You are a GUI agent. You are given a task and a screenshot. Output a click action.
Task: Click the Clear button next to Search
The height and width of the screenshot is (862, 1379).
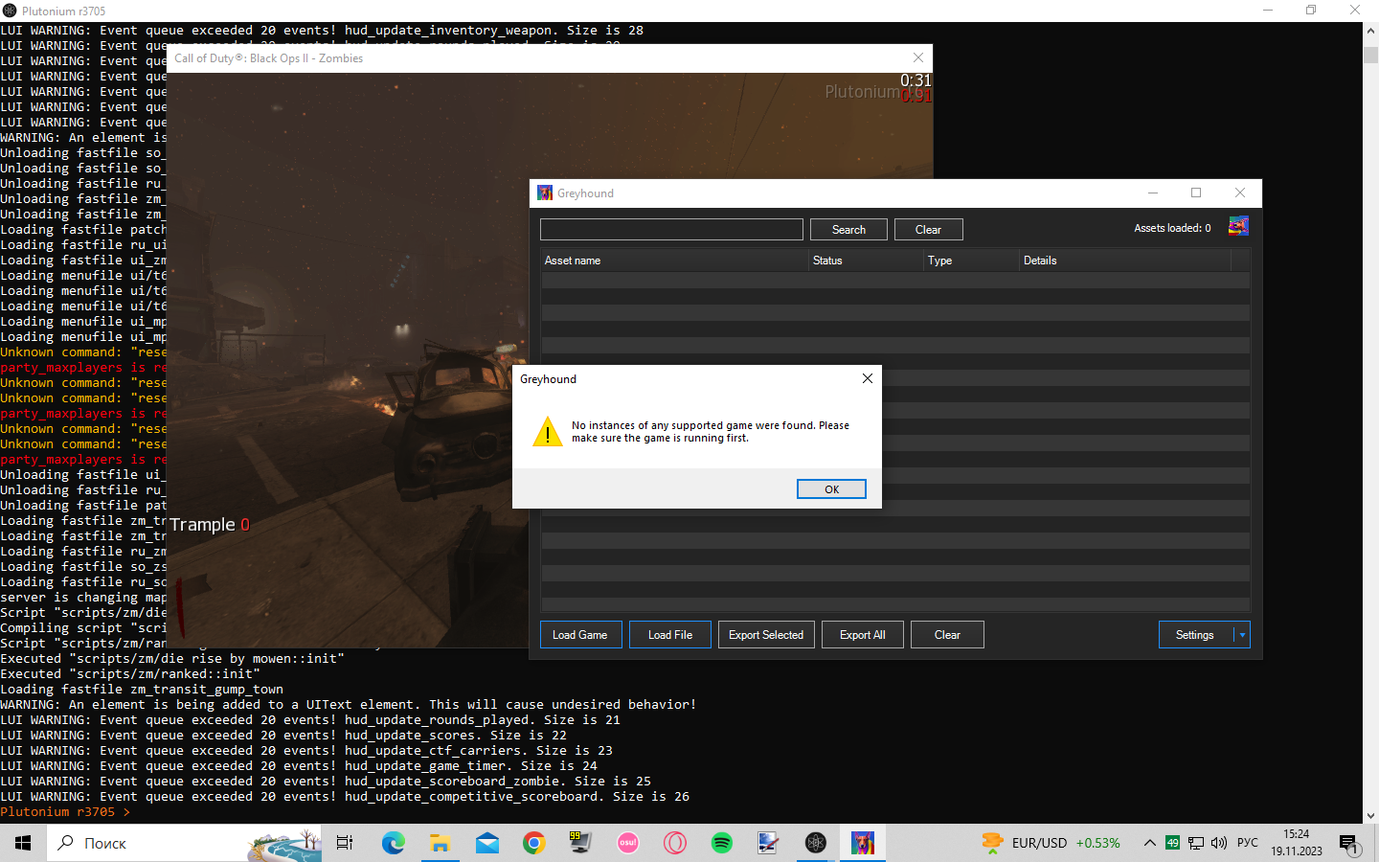pos(928,230)
